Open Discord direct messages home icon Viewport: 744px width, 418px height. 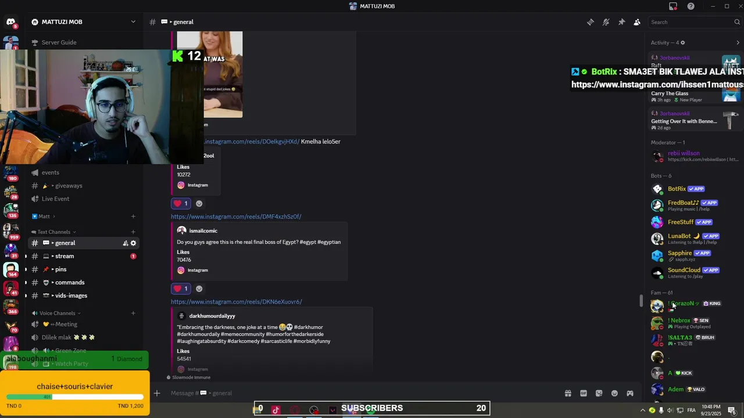coord(10,22)
